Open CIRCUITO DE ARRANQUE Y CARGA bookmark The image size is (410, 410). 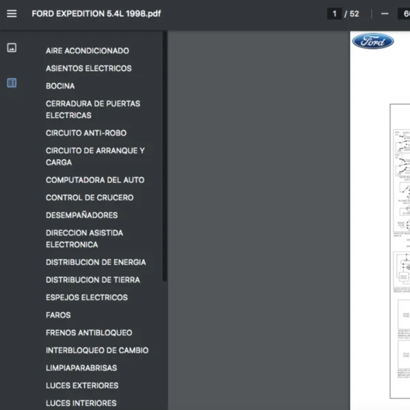coord(95,156)
